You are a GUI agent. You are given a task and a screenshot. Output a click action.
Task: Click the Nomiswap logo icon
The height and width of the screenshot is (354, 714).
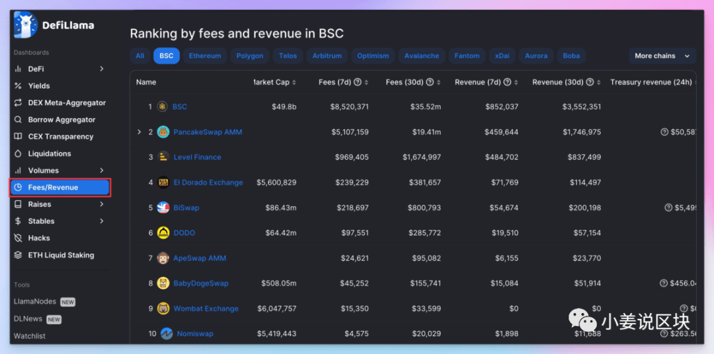(x=166, y=334)
